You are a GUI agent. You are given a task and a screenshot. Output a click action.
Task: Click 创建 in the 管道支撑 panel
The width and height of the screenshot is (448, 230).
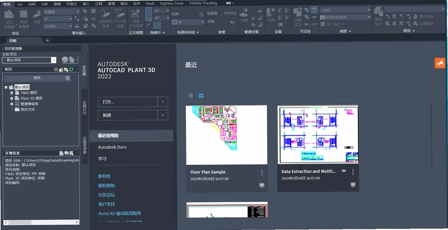pos(244,15)
